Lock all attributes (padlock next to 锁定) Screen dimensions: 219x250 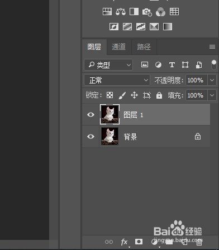pyautogui.click(x=159, y=95)
